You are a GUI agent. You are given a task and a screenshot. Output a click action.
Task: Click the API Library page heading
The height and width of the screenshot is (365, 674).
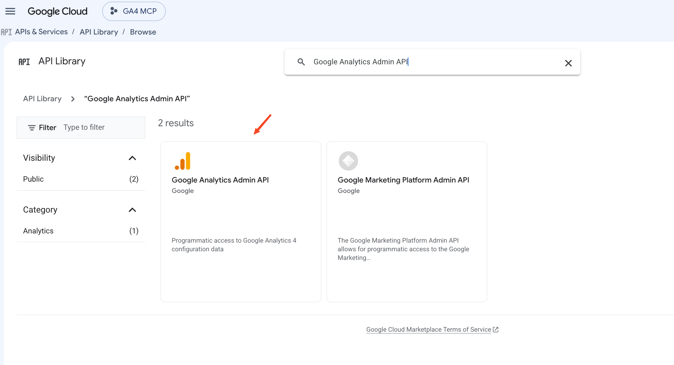62,61
